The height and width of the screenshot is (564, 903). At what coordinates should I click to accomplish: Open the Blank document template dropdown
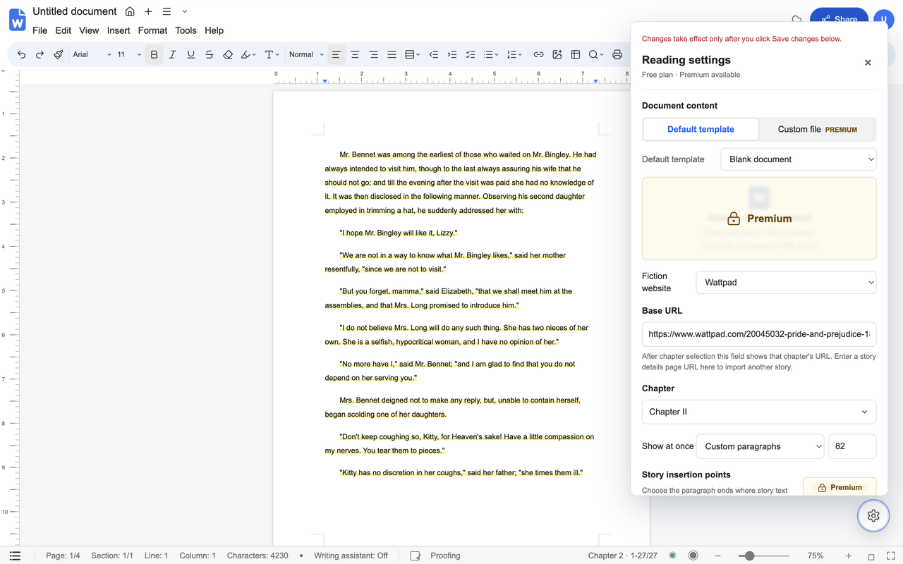(799, 159)
